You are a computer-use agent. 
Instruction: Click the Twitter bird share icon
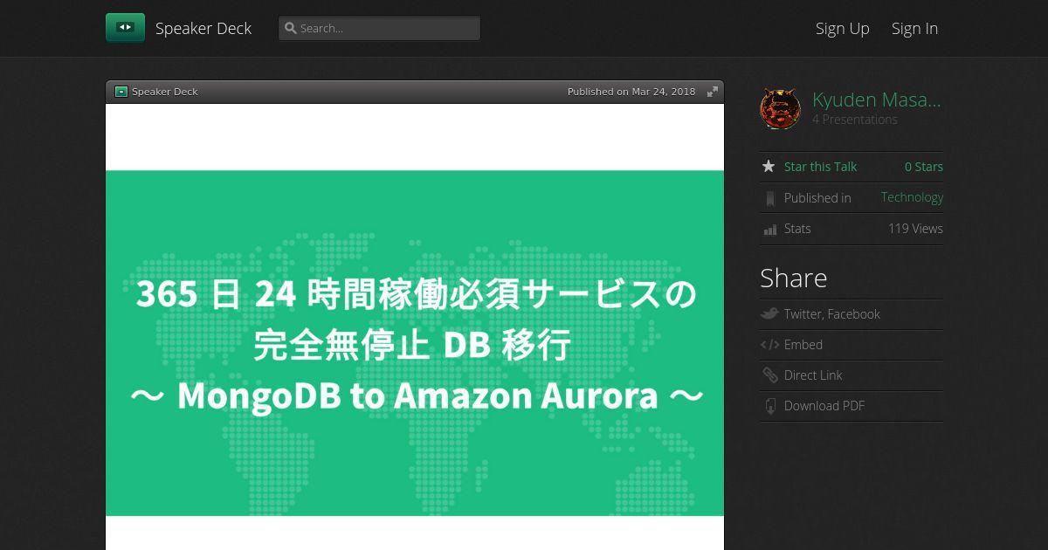pyautogui.click(x=769, y=314)
